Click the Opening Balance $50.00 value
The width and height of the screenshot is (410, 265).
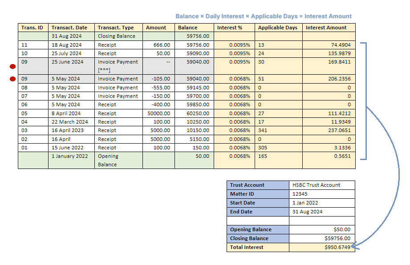pos(322,229)
